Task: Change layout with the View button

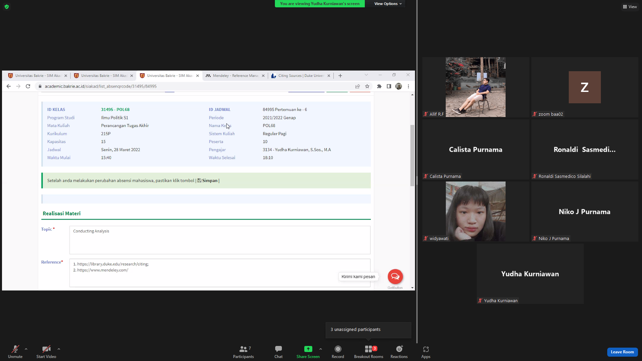Action: point(630,7)
